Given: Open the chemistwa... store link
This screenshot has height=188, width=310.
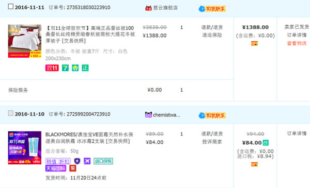Looking at the screenshot, I should pyautogui.click(x=166, y=115).
